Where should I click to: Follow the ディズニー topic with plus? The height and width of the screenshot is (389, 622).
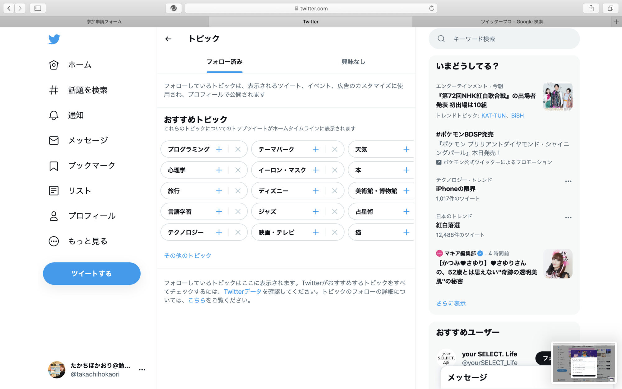[316, 191]
